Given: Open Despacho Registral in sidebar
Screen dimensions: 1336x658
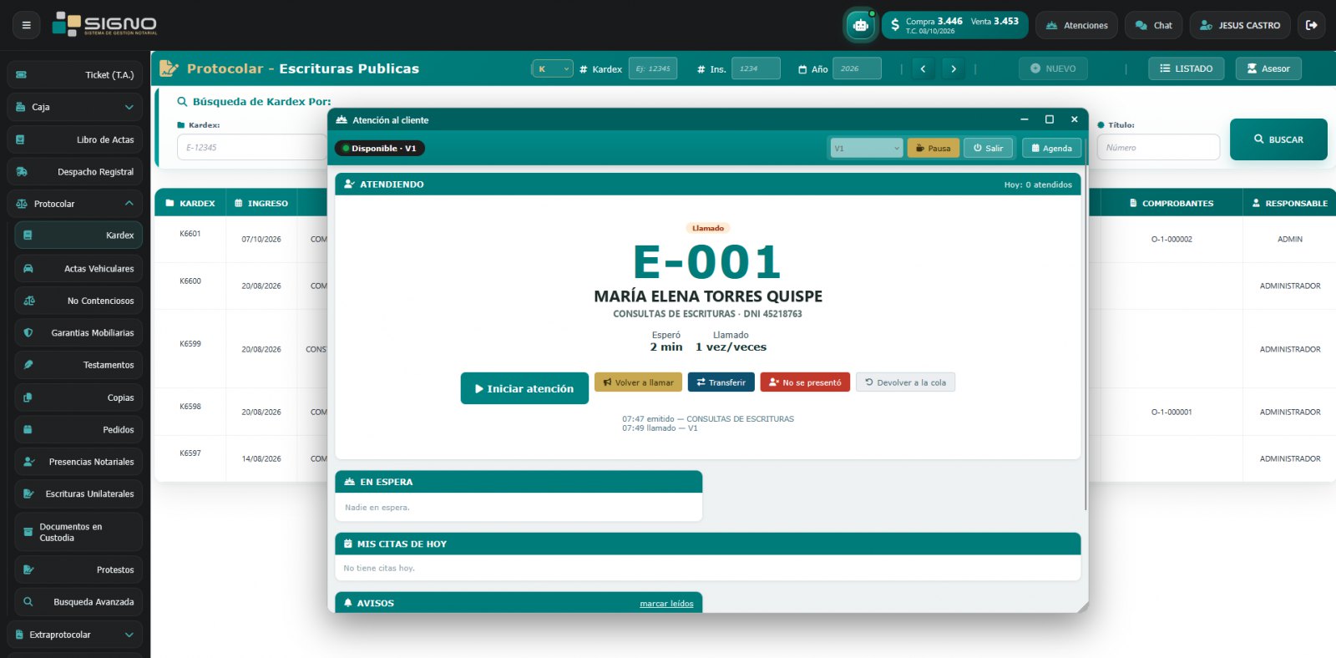Looking at the screenshot, I should tap(74, 172).
